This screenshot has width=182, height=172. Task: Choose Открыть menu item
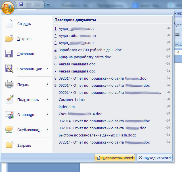pos(27,39)
